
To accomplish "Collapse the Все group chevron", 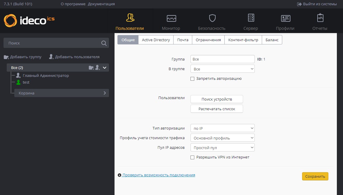I will click(x=105, y=68).
